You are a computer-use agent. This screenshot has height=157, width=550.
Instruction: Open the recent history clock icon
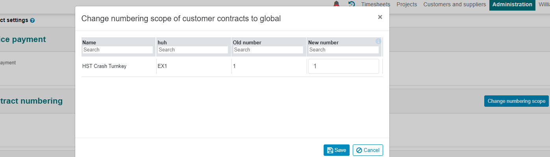(x=352, y=4)
